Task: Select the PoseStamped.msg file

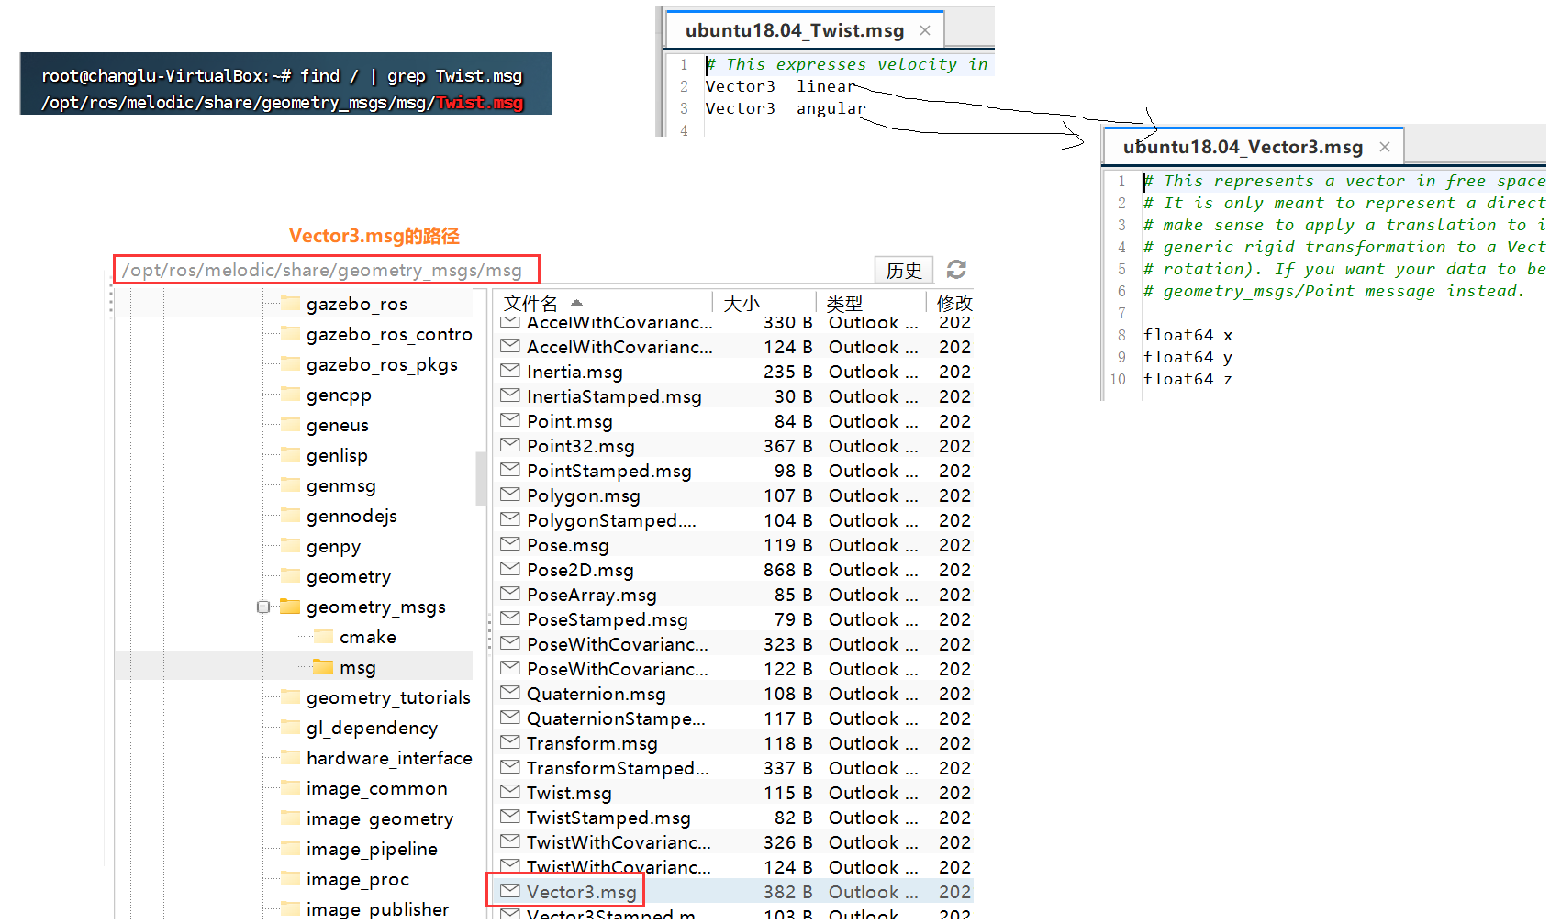Action: (607, 619)
